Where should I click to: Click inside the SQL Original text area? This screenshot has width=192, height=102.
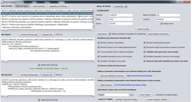48,49
